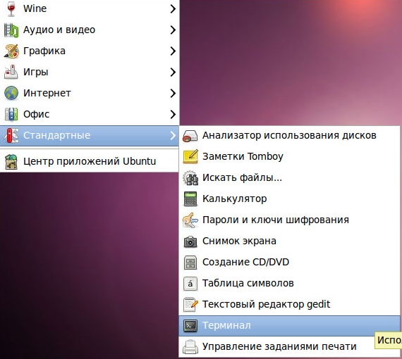Expand the Интернет submenu arrow
The image size is (402, 359).
pos(173,93)
